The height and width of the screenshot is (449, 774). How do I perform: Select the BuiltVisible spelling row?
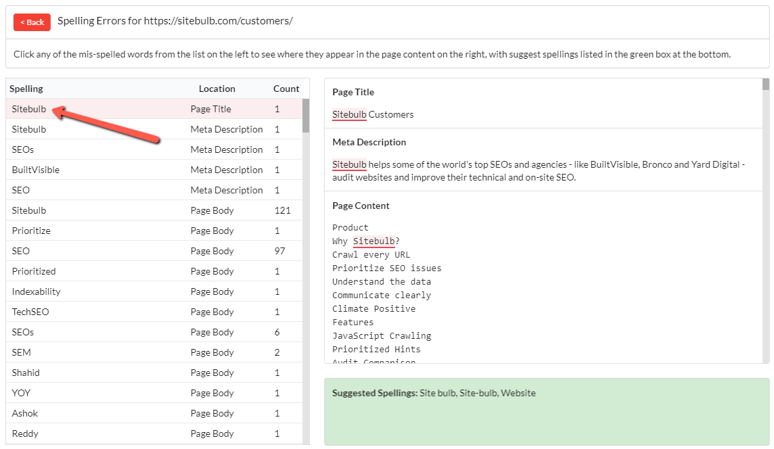click(154, 170)
